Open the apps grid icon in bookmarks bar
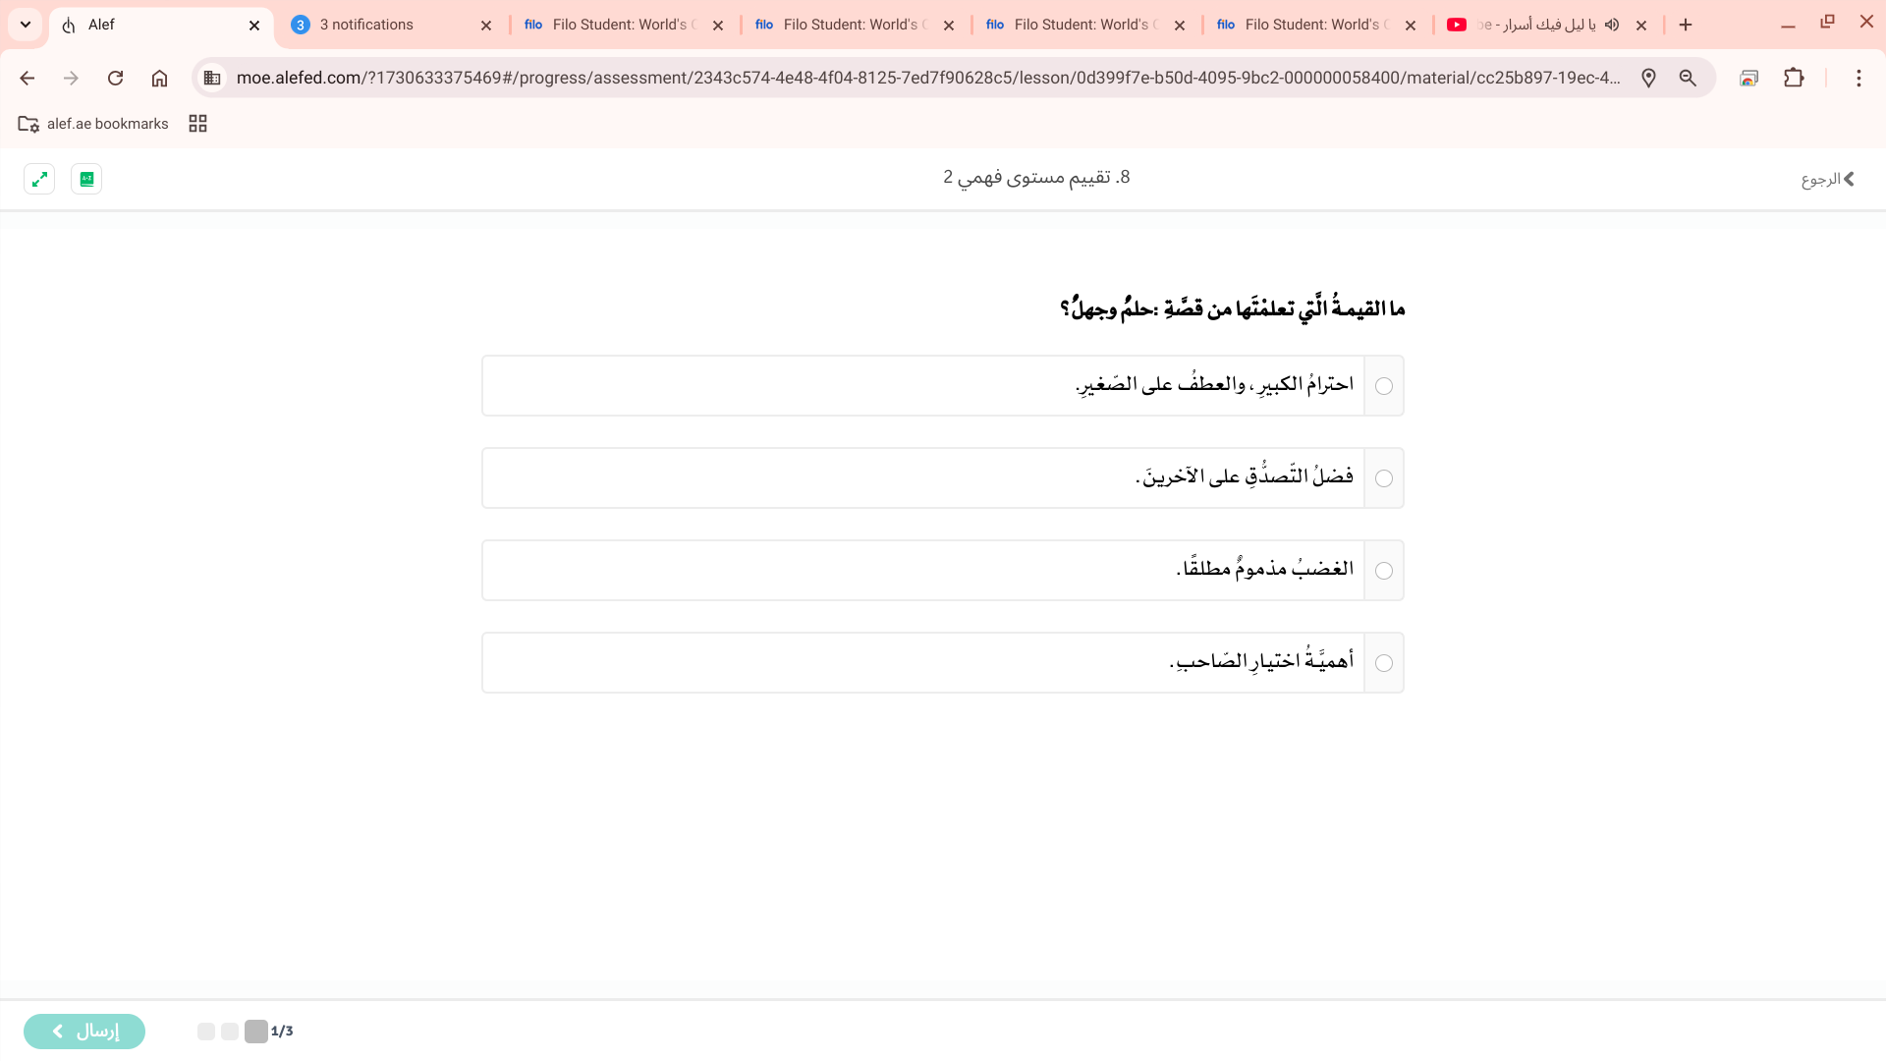The height and width of the screenshot is (1061, 1886). pos(197,124)
